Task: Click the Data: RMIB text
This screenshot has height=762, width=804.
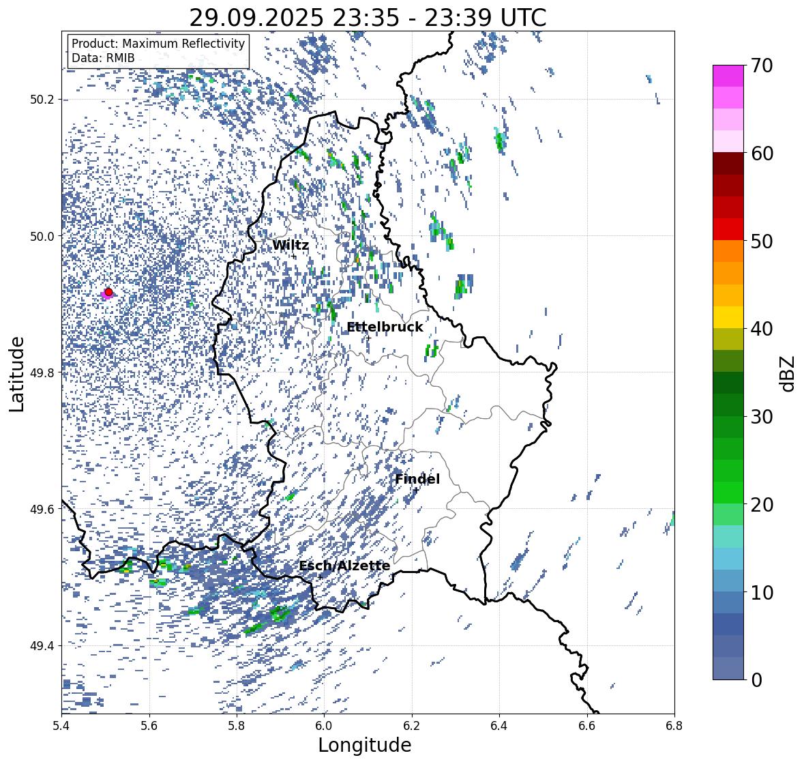Action: click(x=103, y=58)
